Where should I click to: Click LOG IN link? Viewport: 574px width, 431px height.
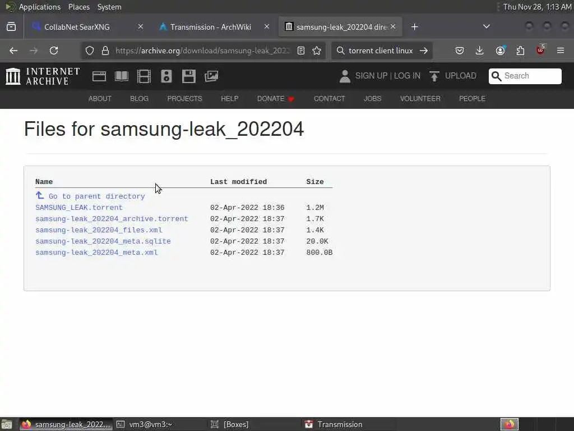click(407, 76)
